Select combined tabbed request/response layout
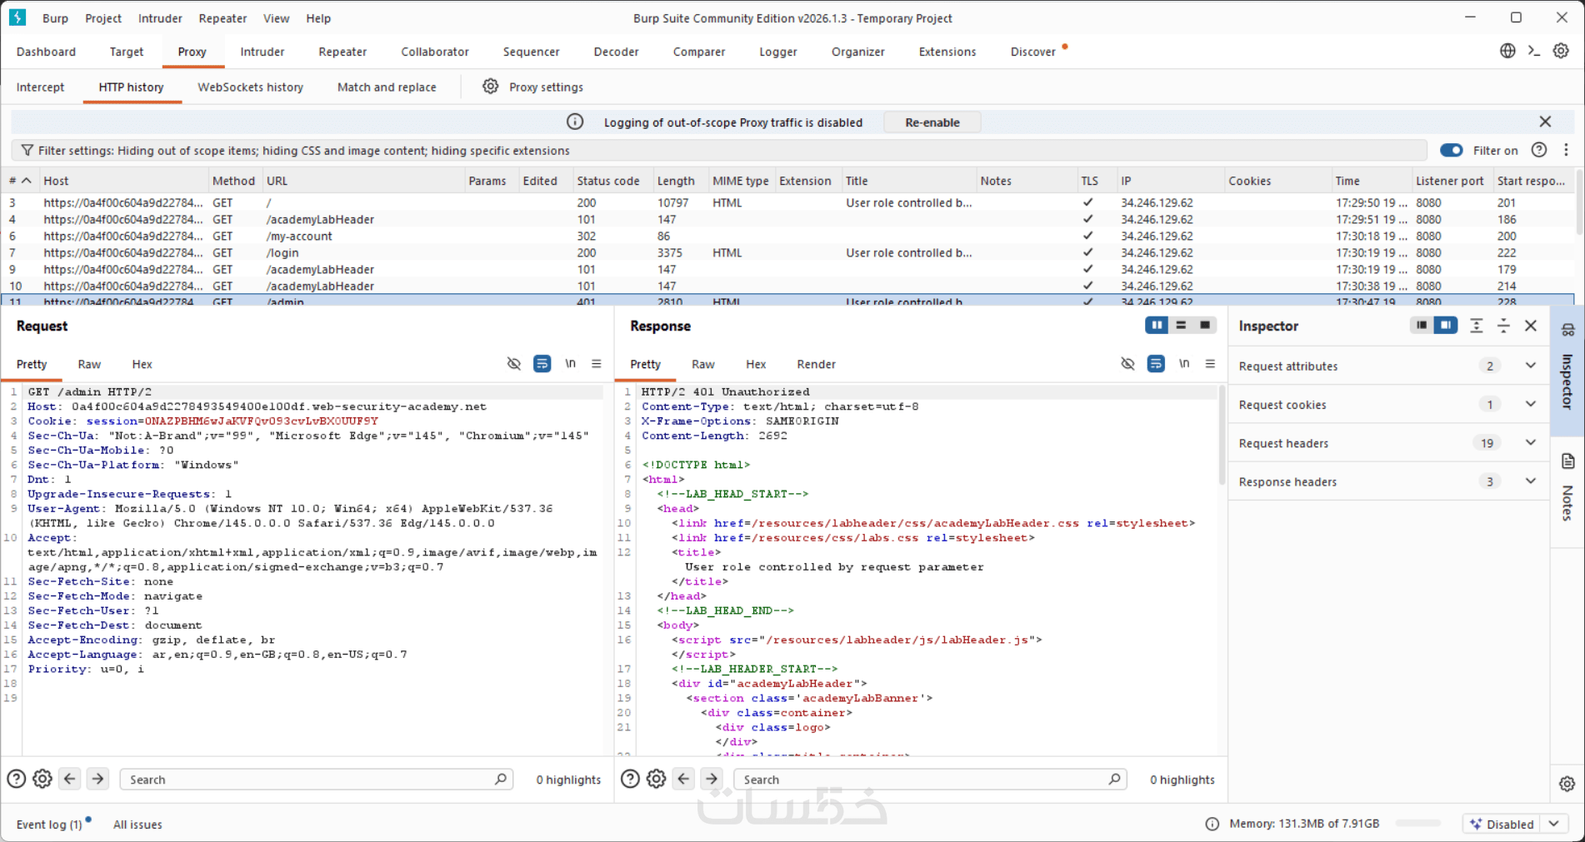The height and width of the screenshot is (842, 1585). (x=1205, y=325)
